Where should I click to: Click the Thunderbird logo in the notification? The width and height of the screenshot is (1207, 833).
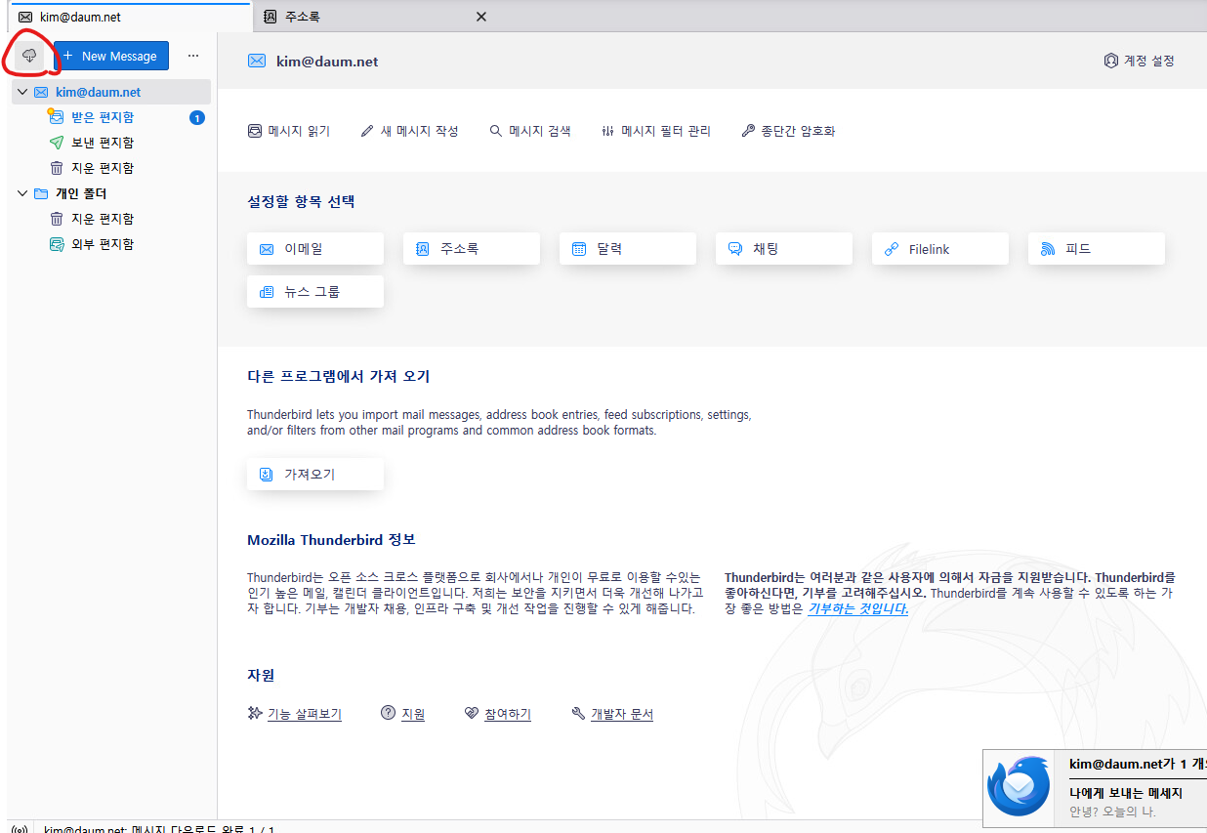point(1019,787)
